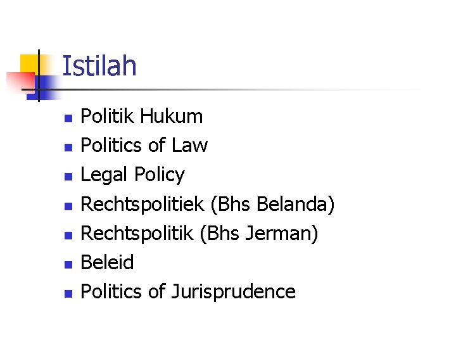Viewport: 456px width, 342px height.
Task: Select the "Legal Policy" bullet text
Action: click(x=132, y=175)
